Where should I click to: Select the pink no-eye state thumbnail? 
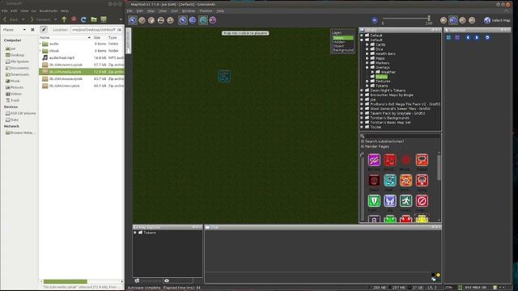click(374, 160)
